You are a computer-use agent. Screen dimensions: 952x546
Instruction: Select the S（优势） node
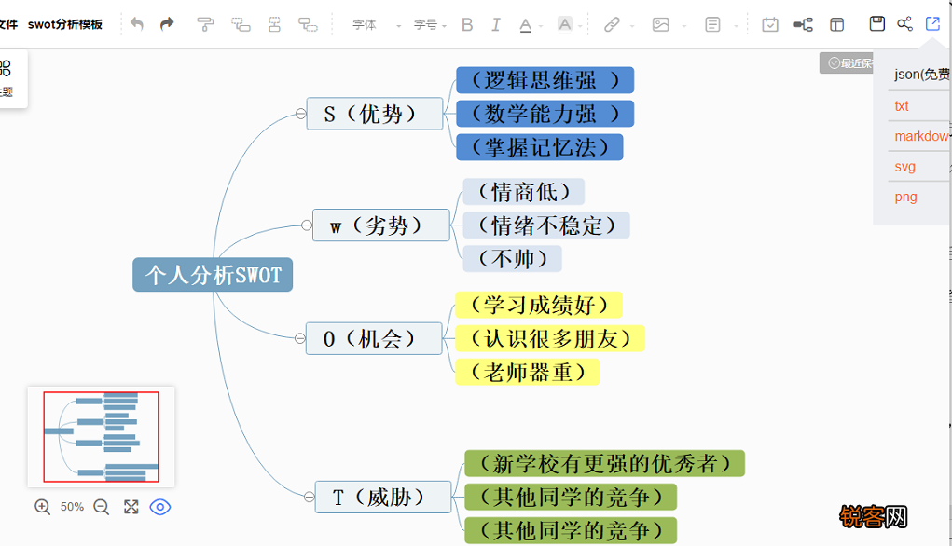pyautogui.click(x=375, y=114)
